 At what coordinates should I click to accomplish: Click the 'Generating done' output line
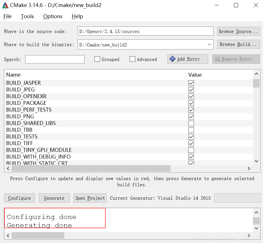click(x=39, y=225)
